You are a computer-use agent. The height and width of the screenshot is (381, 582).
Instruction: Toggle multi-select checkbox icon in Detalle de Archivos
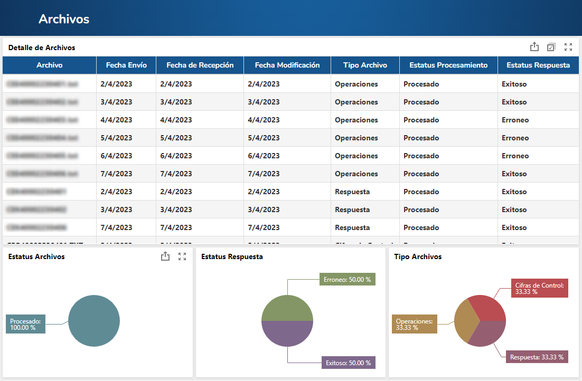point(551,47)
